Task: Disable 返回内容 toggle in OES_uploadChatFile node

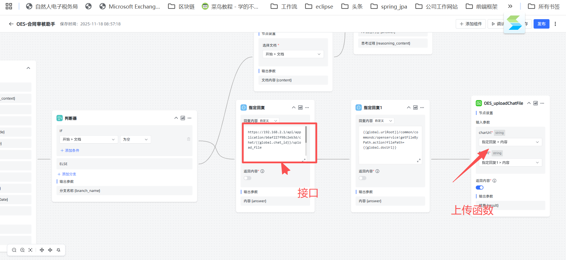Action: (480, 188)
